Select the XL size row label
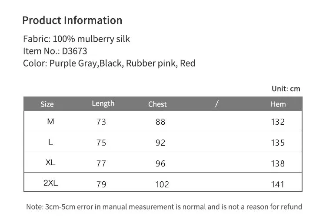 50,162
